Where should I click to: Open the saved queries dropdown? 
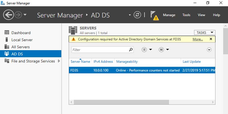tap(164, 50)
